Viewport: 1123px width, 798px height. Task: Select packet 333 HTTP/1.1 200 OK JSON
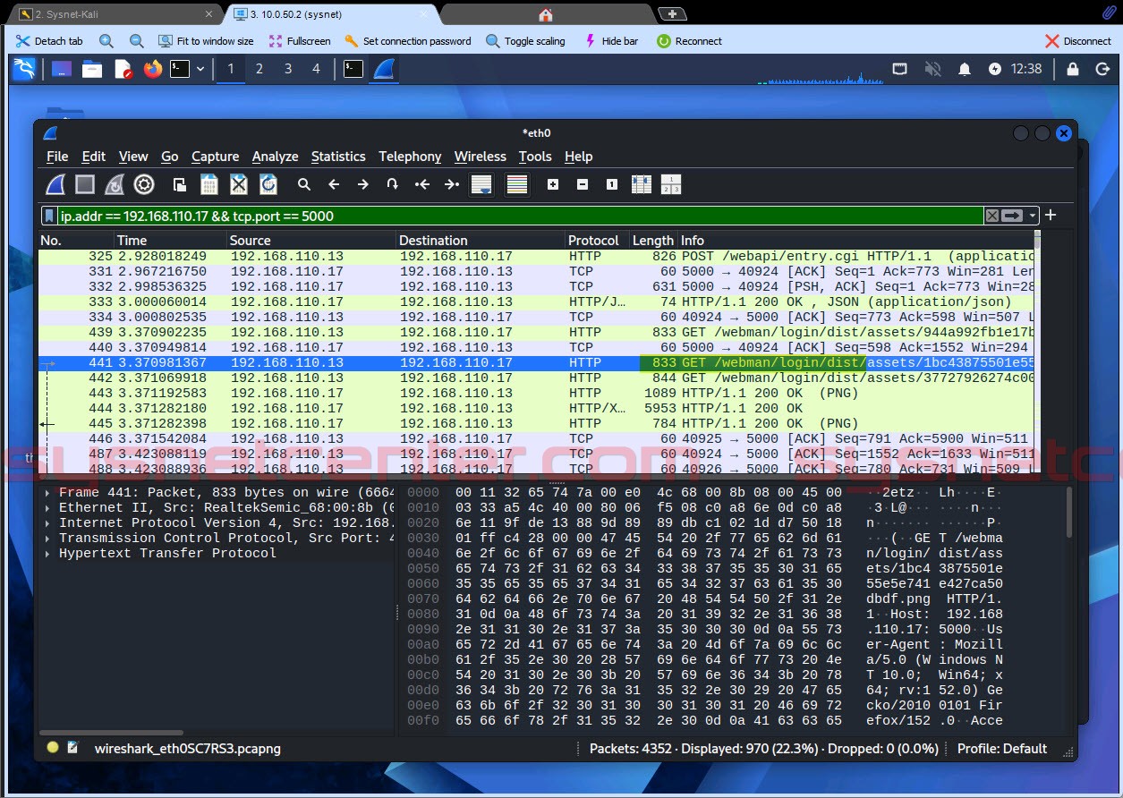click(536, 302)
